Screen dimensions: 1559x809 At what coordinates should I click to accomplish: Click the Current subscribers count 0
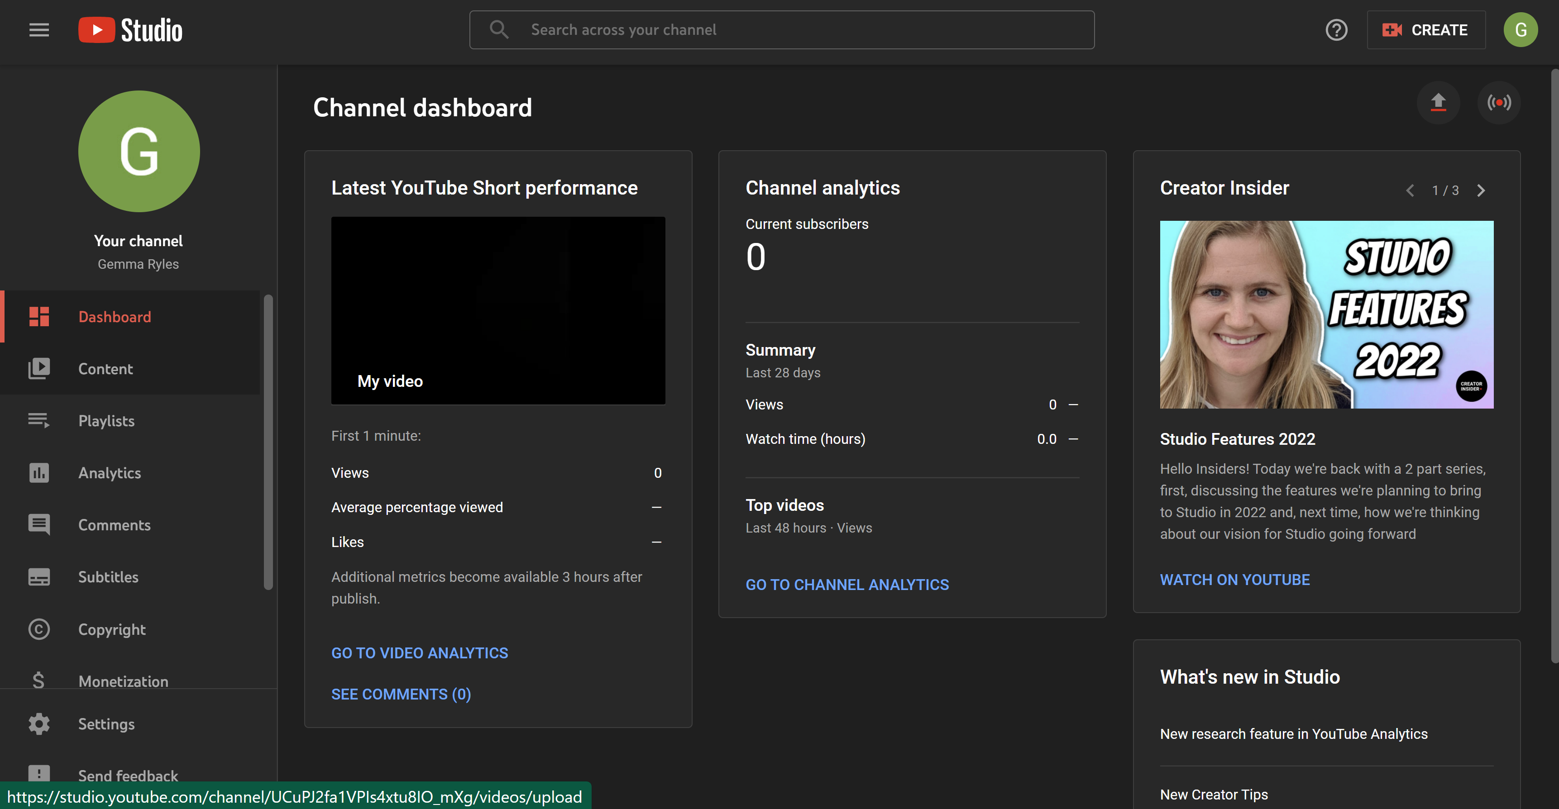756,257
